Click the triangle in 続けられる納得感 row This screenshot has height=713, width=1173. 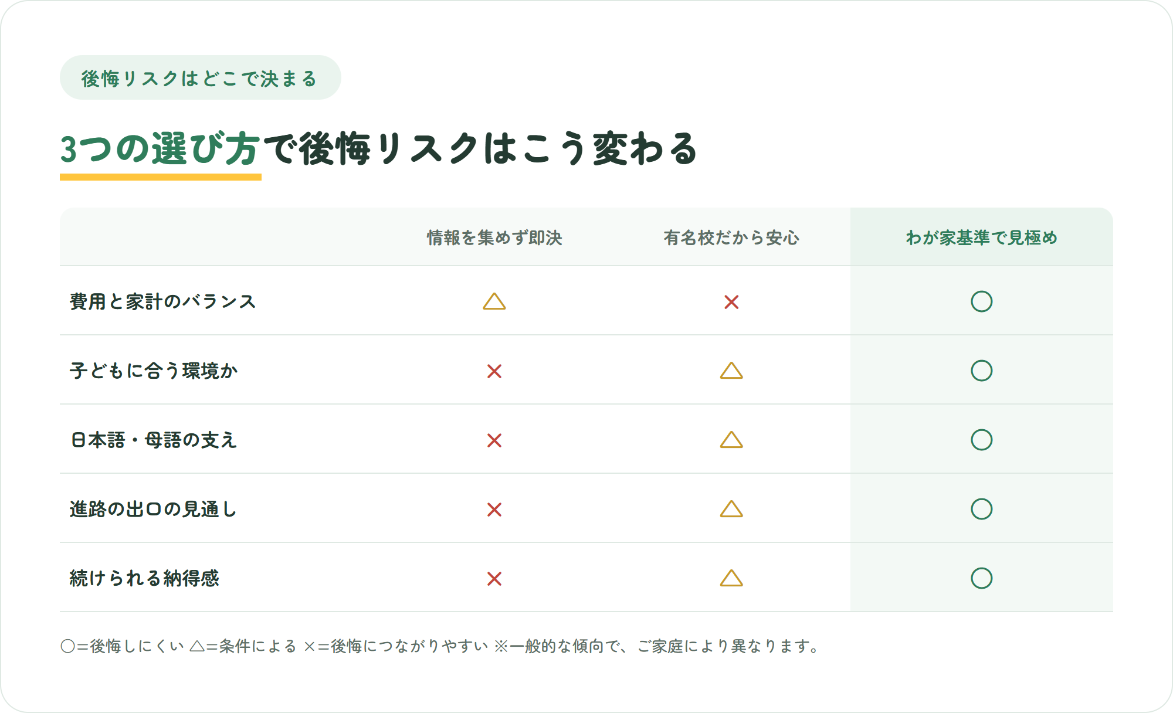pos(731,578)
